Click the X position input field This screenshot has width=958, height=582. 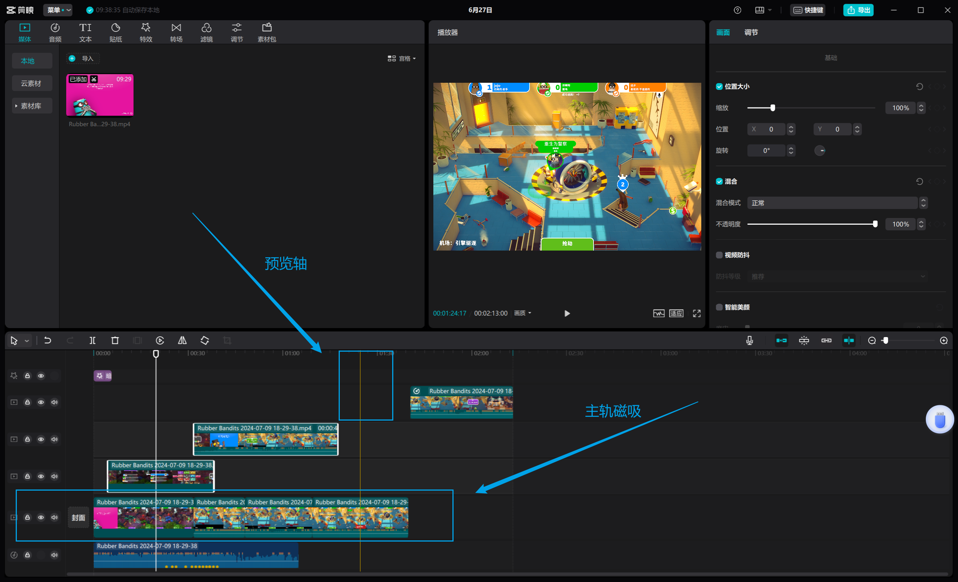[766, 129]
